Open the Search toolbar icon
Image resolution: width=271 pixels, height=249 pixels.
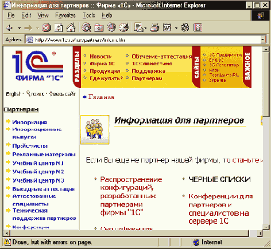click(x=87, y=27)
